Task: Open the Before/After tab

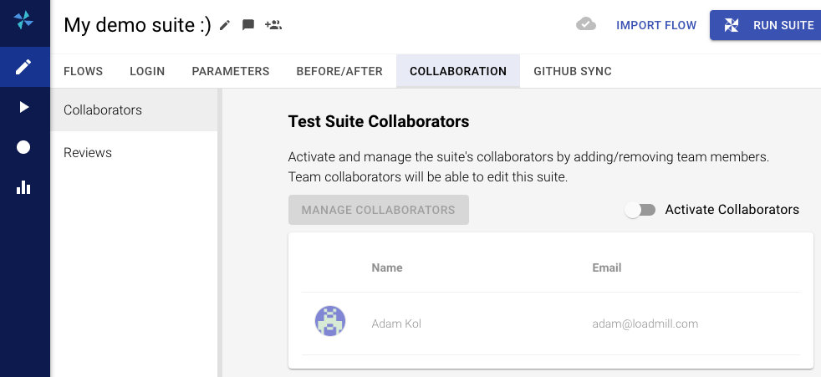Action: tap(339, 71)
